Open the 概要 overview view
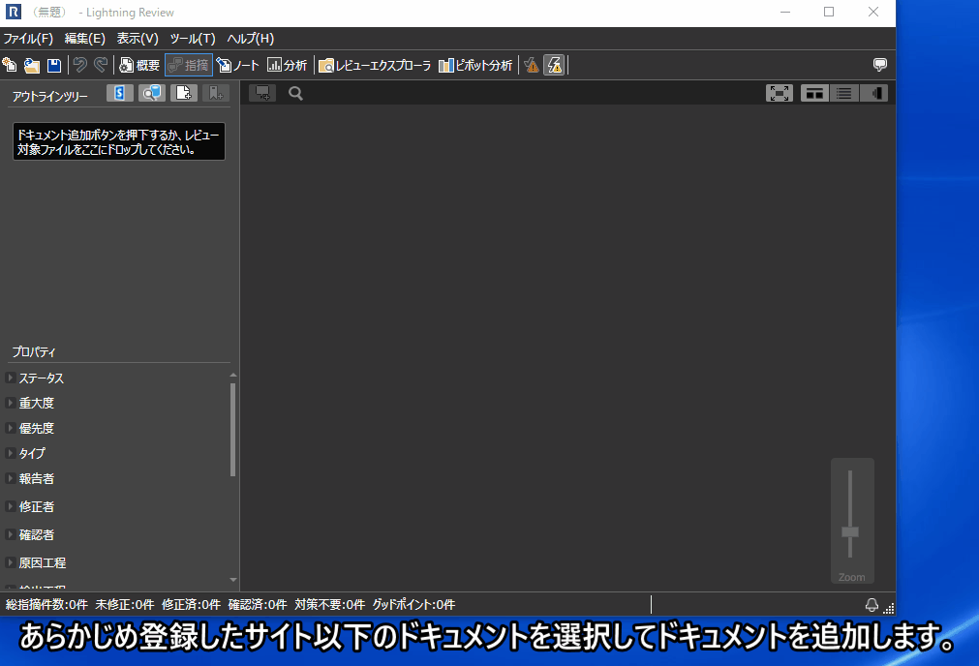Screen dimensions: 979x666 pyautogui.click(x=139, y=65)
